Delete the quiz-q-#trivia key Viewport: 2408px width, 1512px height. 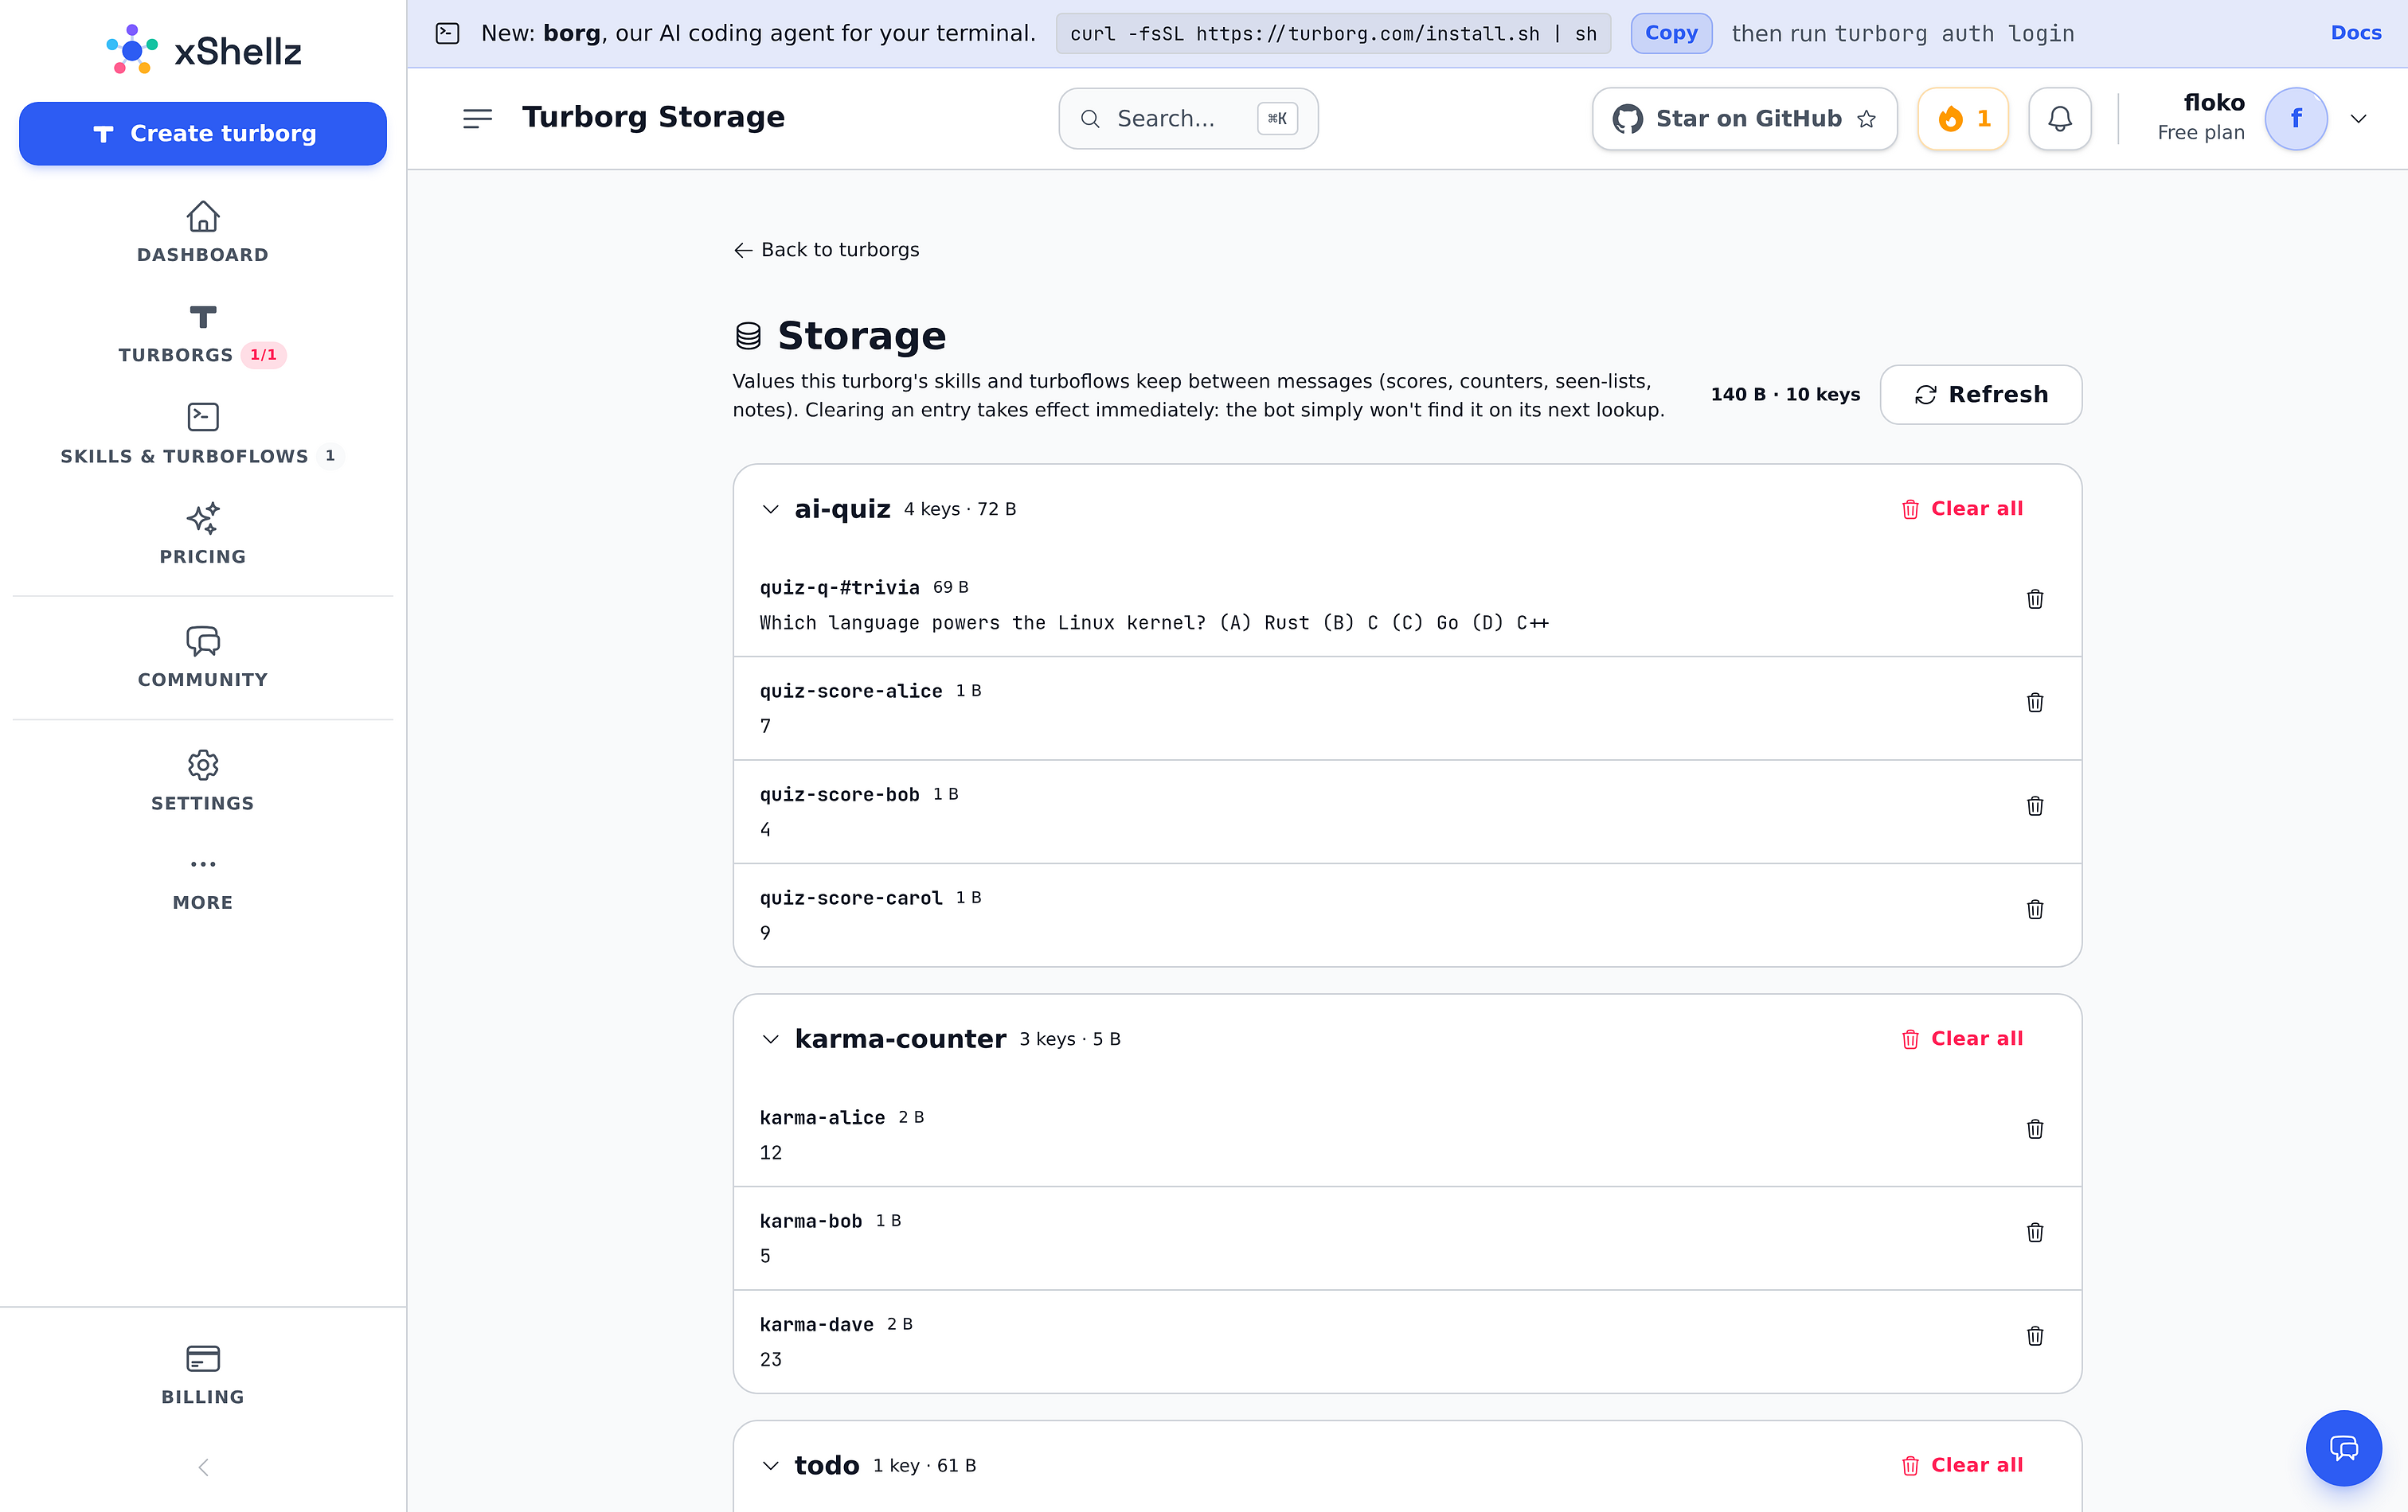pyautogui.click(x=2034, y=598)
